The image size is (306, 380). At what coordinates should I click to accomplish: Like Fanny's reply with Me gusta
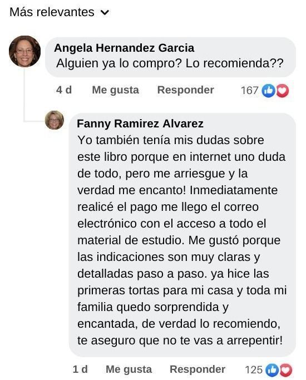click(129, 369)
